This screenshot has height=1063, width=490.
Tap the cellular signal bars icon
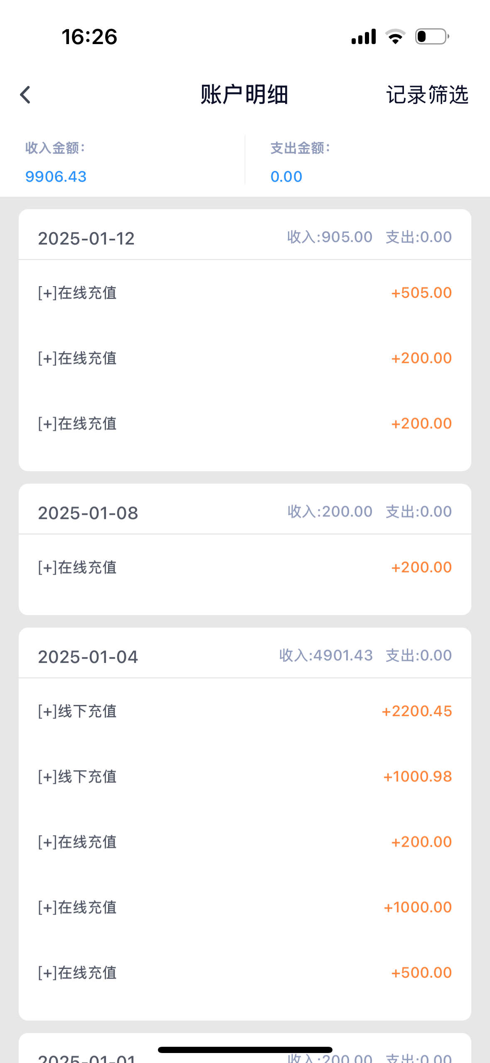(364, 37)
